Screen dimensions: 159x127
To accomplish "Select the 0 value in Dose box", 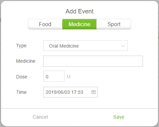I will [47, 77].
